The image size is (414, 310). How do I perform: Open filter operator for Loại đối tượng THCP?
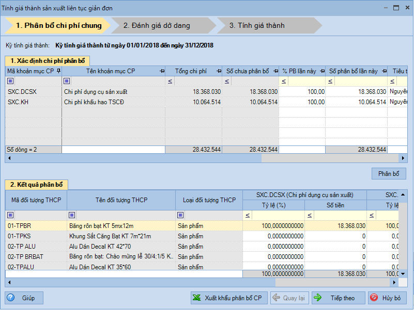[x=180, y=215]
